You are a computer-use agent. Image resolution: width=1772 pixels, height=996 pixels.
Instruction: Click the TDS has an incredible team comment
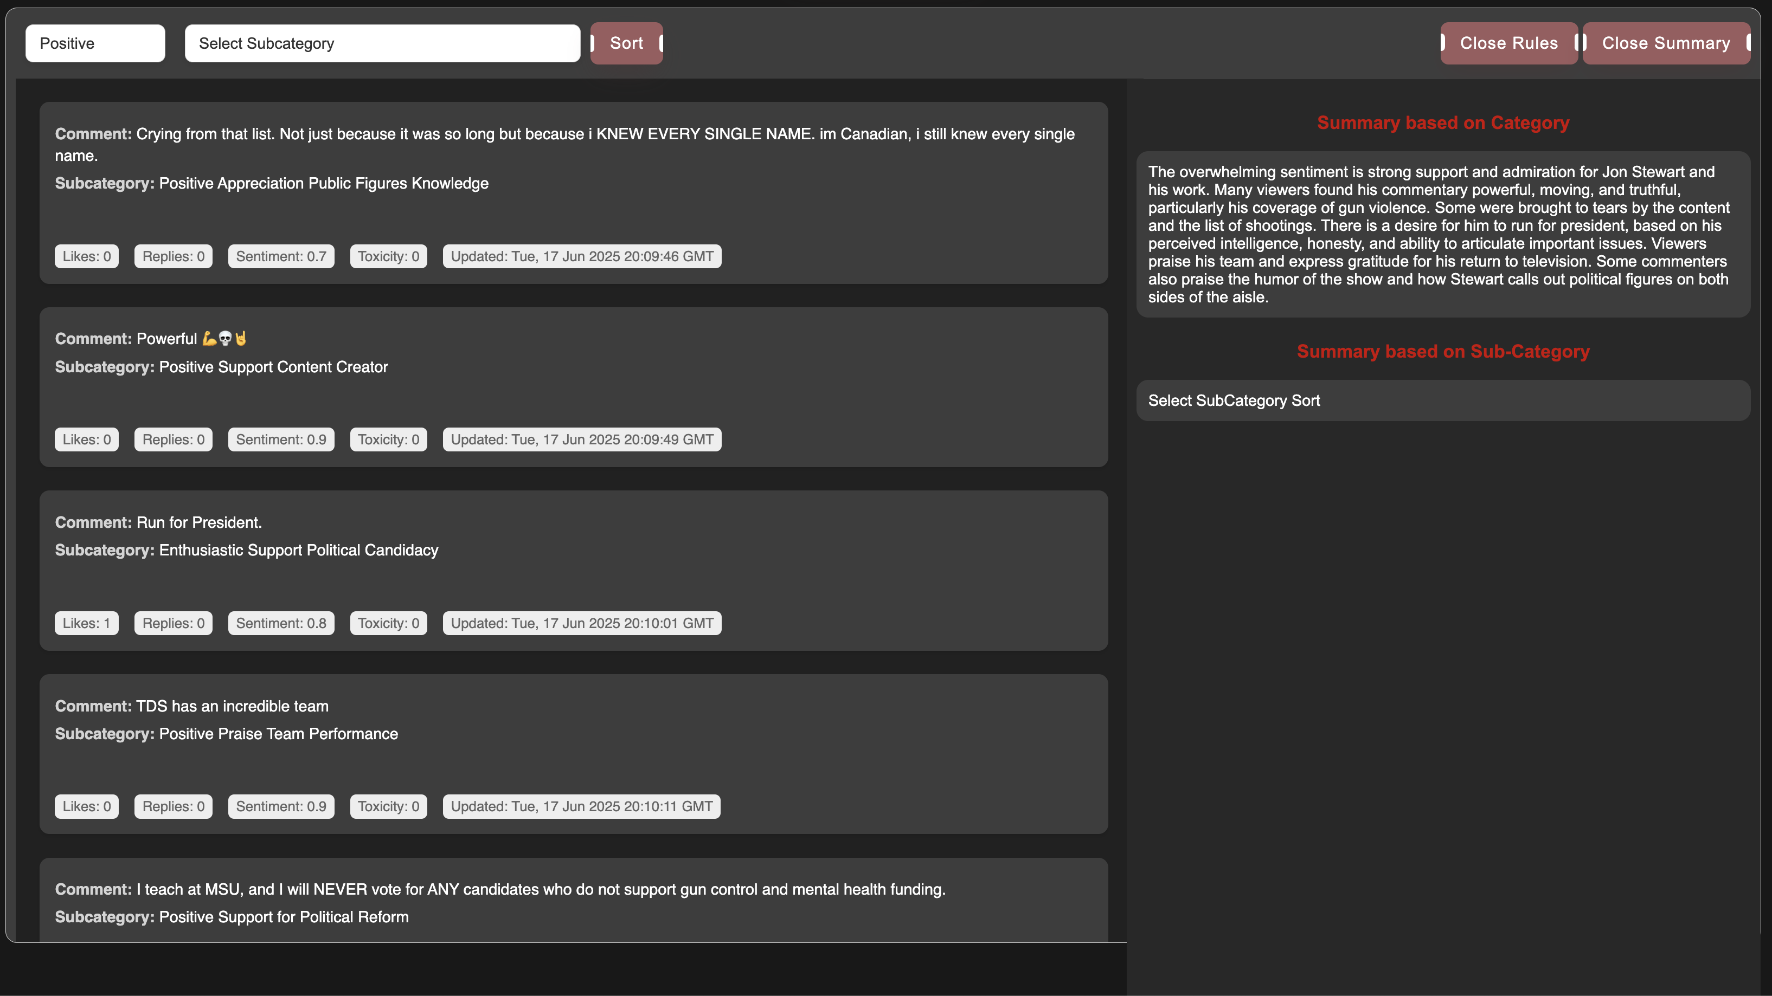232,707
